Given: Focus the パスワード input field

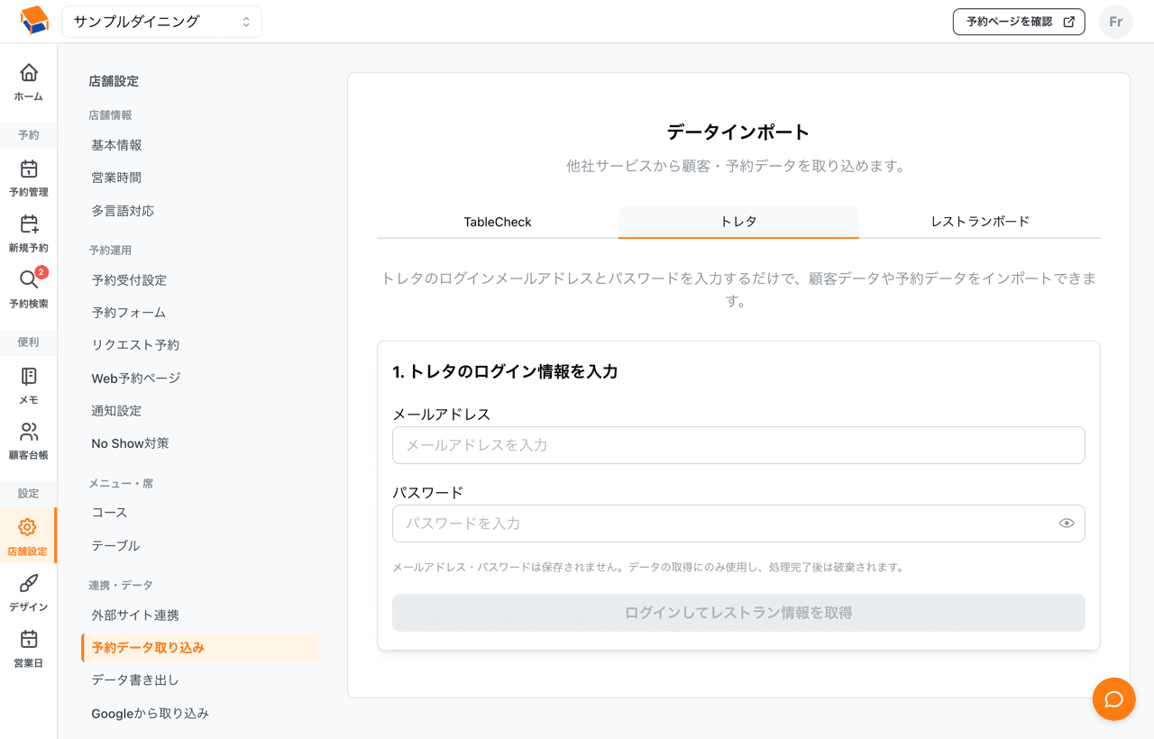Looking at the screenshot, I should point(738,524).
